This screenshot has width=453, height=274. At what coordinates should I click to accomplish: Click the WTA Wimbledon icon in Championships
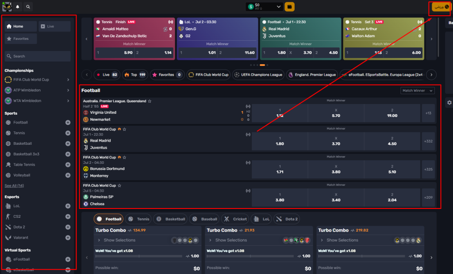pos(8,100)
